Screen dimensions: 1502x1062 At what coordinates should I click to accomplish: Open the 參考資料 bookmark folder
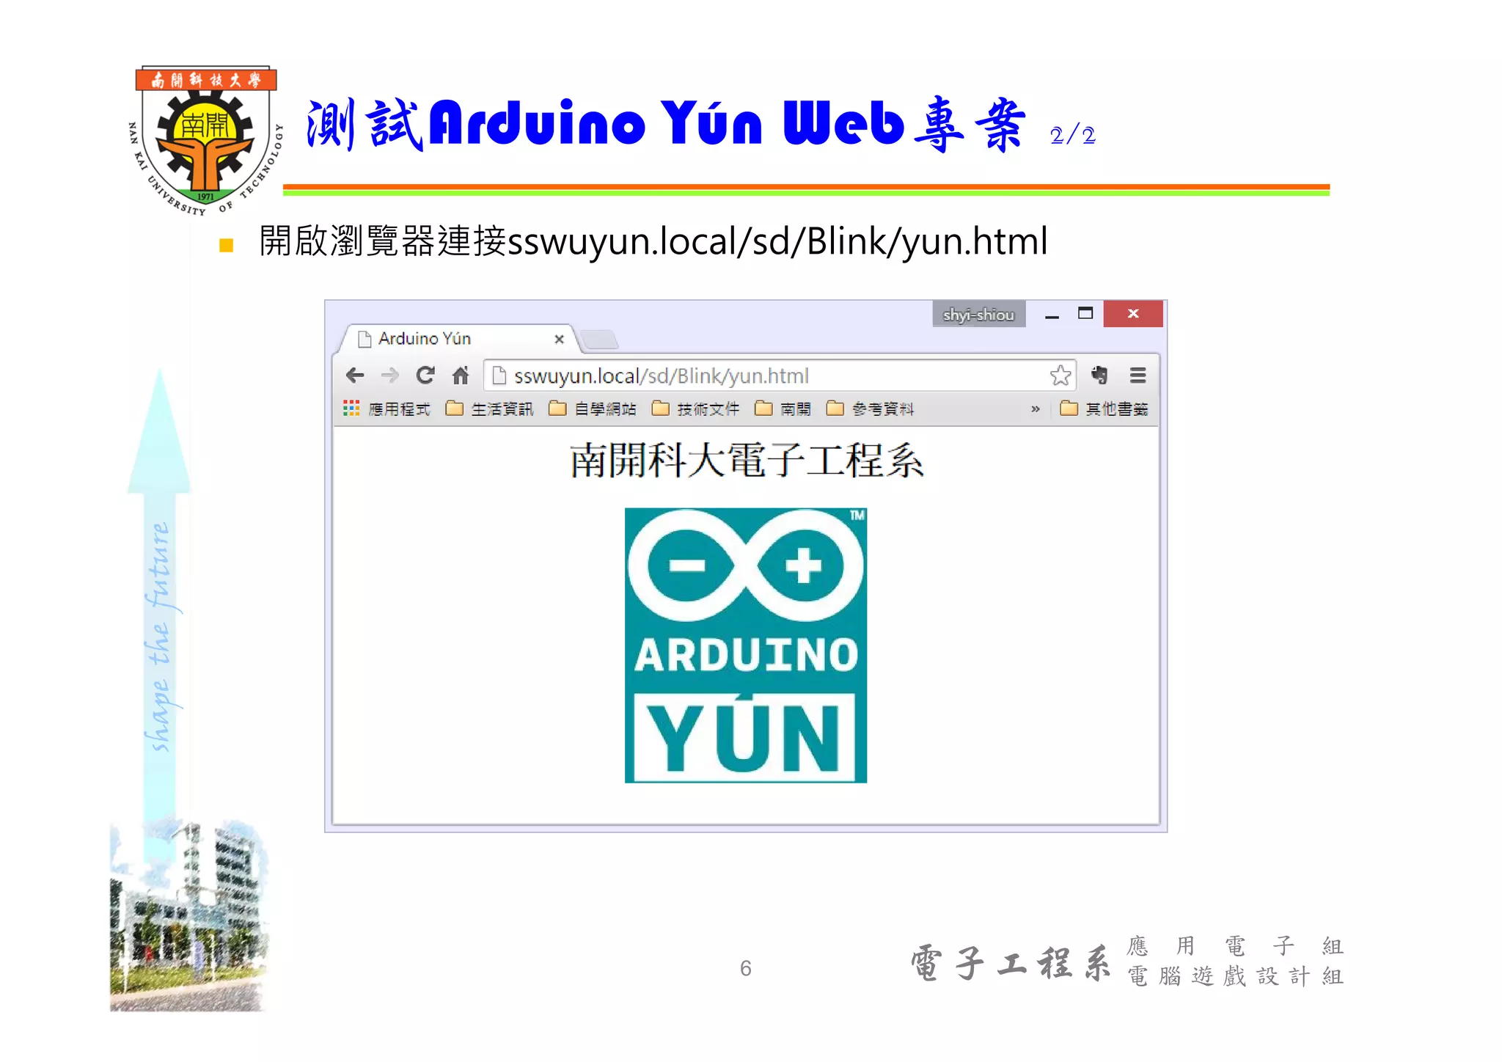point(871,409)
